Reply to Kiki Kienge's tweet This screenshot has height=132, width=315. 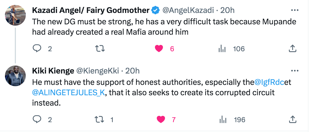click(37, 119)
